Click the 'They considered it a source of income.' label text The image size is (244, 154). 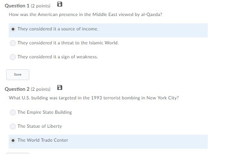coord(58,29)
